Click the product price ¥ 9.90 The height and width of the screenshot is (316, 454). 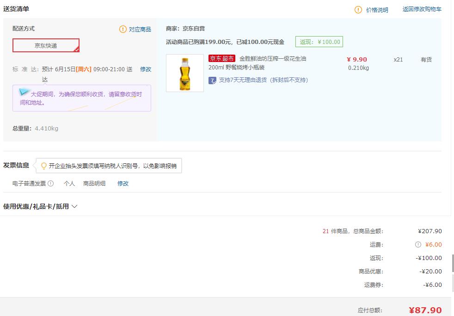[x=357, y=59]
